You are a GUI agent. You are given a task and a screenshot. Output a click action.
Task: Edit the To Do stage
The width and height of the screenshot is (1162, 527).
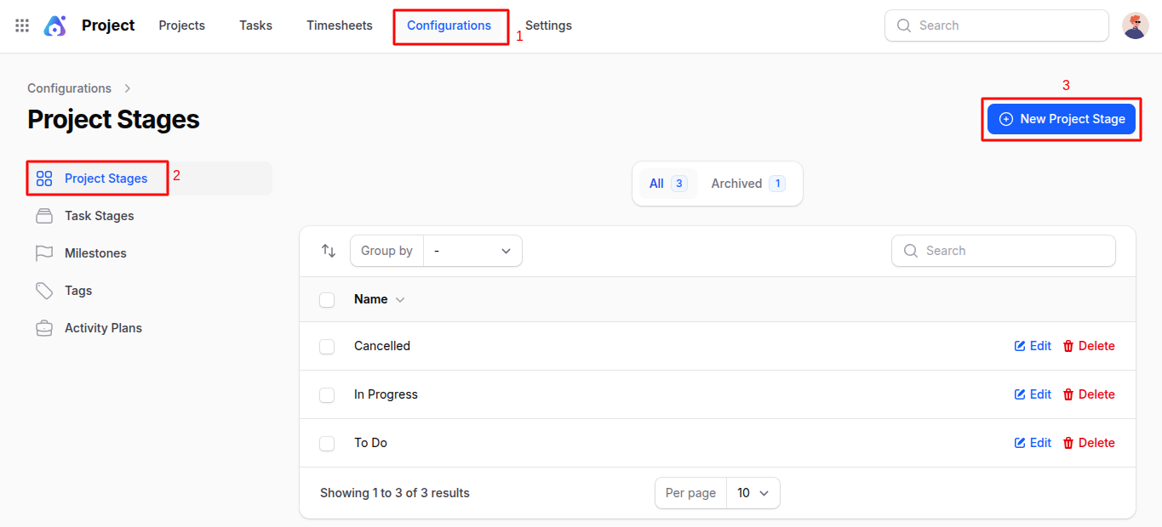pos(1033,443)
